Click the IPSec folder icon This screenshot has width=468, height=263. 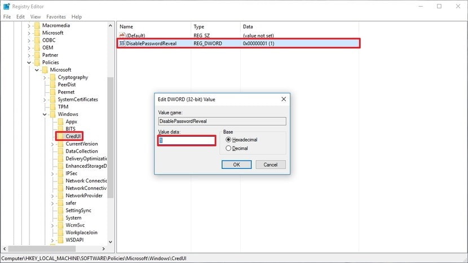[60, 173]
